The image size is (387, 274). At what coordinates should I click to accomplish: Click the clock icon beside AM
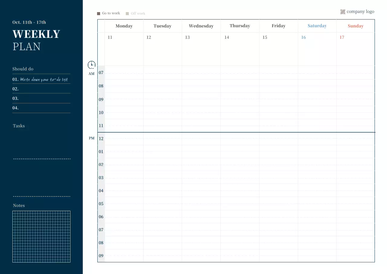(91, 64)
